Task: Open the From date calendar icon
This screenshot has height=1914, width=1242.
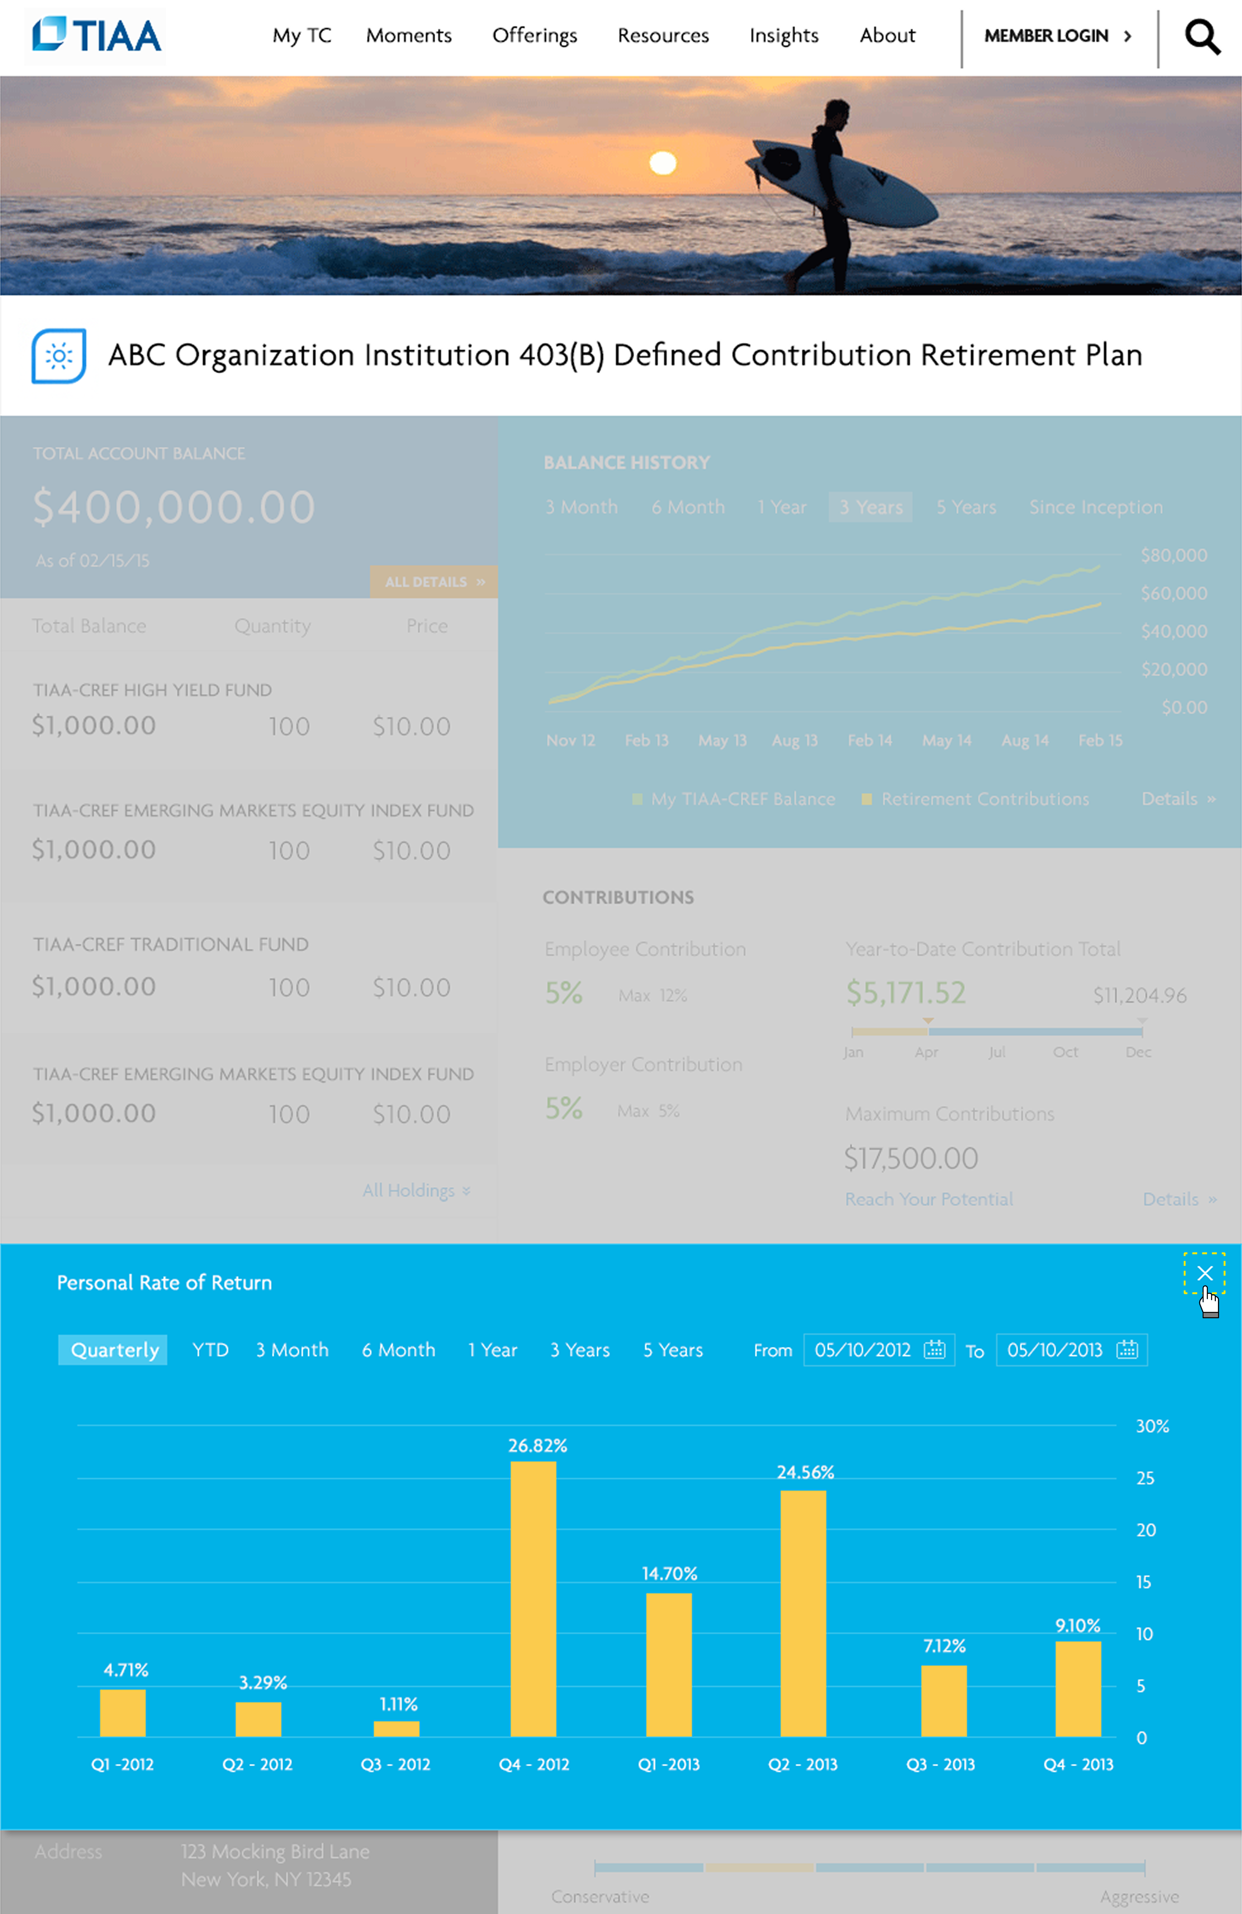Action: pyautogui.click(x=934, y=1350)
